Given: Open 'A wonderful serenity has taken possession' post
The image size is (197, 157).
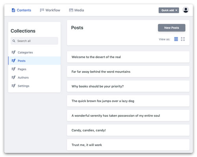Looking at the screenshot, I should (x=128, y=115).
